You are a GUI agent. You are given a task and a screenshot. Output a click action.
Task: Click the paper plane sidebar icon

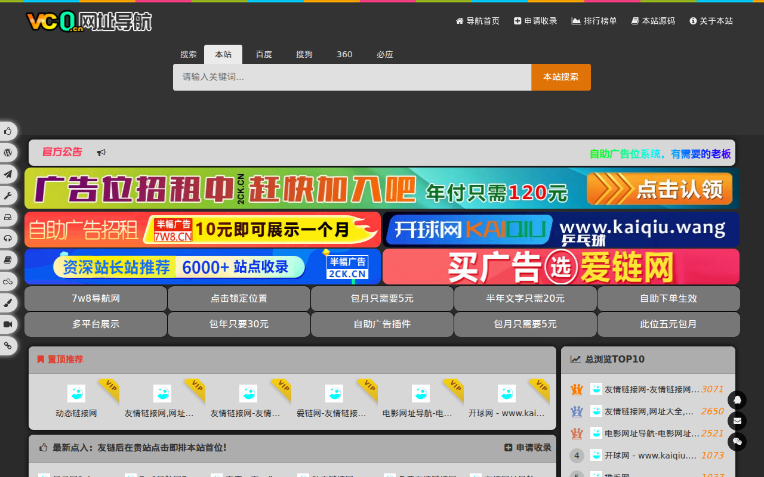point(8,174)
